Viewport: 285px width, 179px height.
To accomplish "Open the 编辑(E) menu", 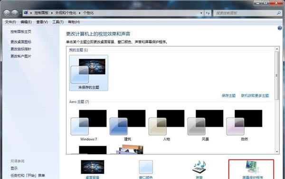I will 26,22.
